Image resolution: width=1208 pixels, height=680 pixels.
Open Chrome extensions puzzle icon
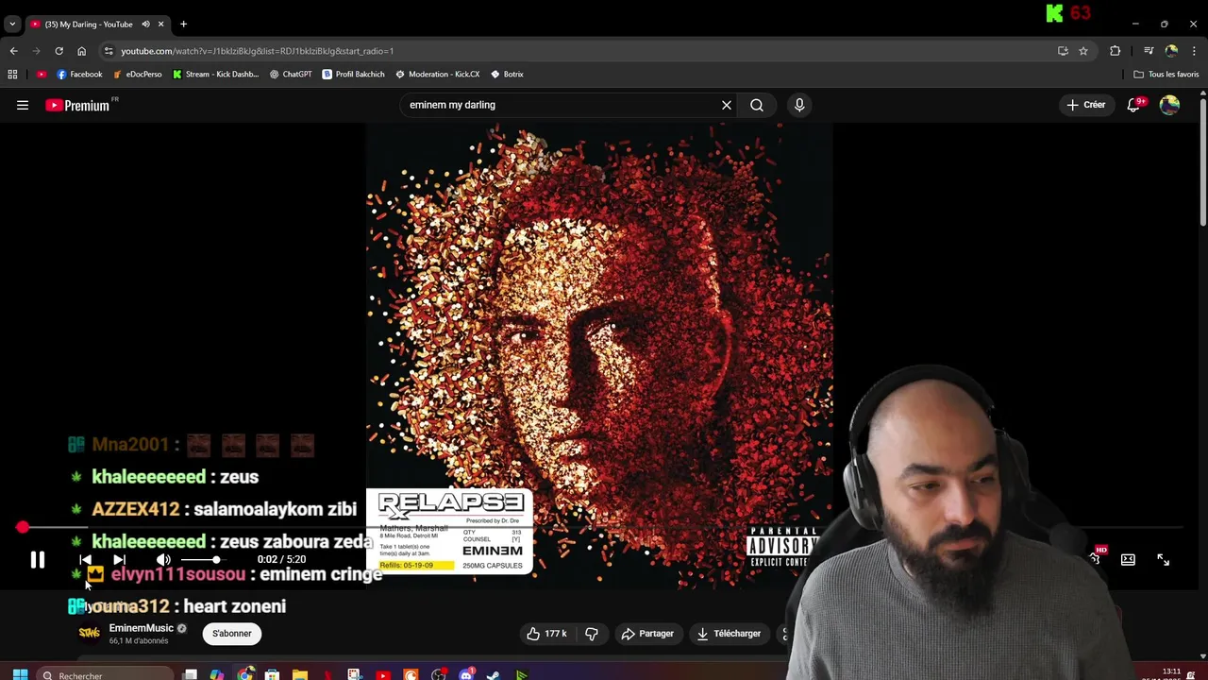[x=1115, y=51]
